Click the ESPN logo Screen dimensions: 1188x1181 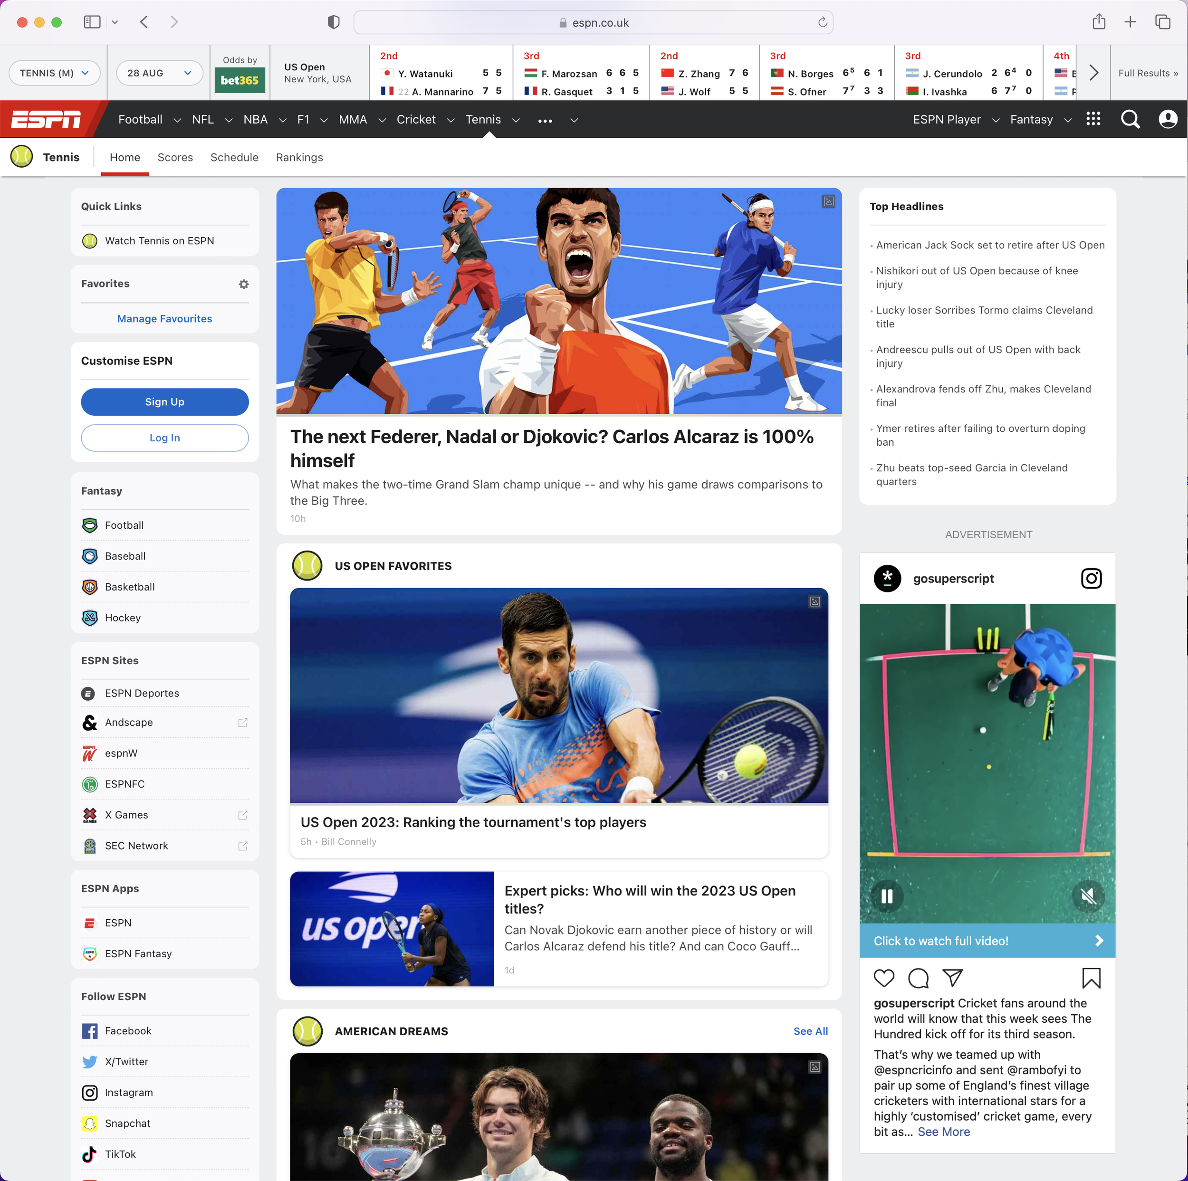46,119
